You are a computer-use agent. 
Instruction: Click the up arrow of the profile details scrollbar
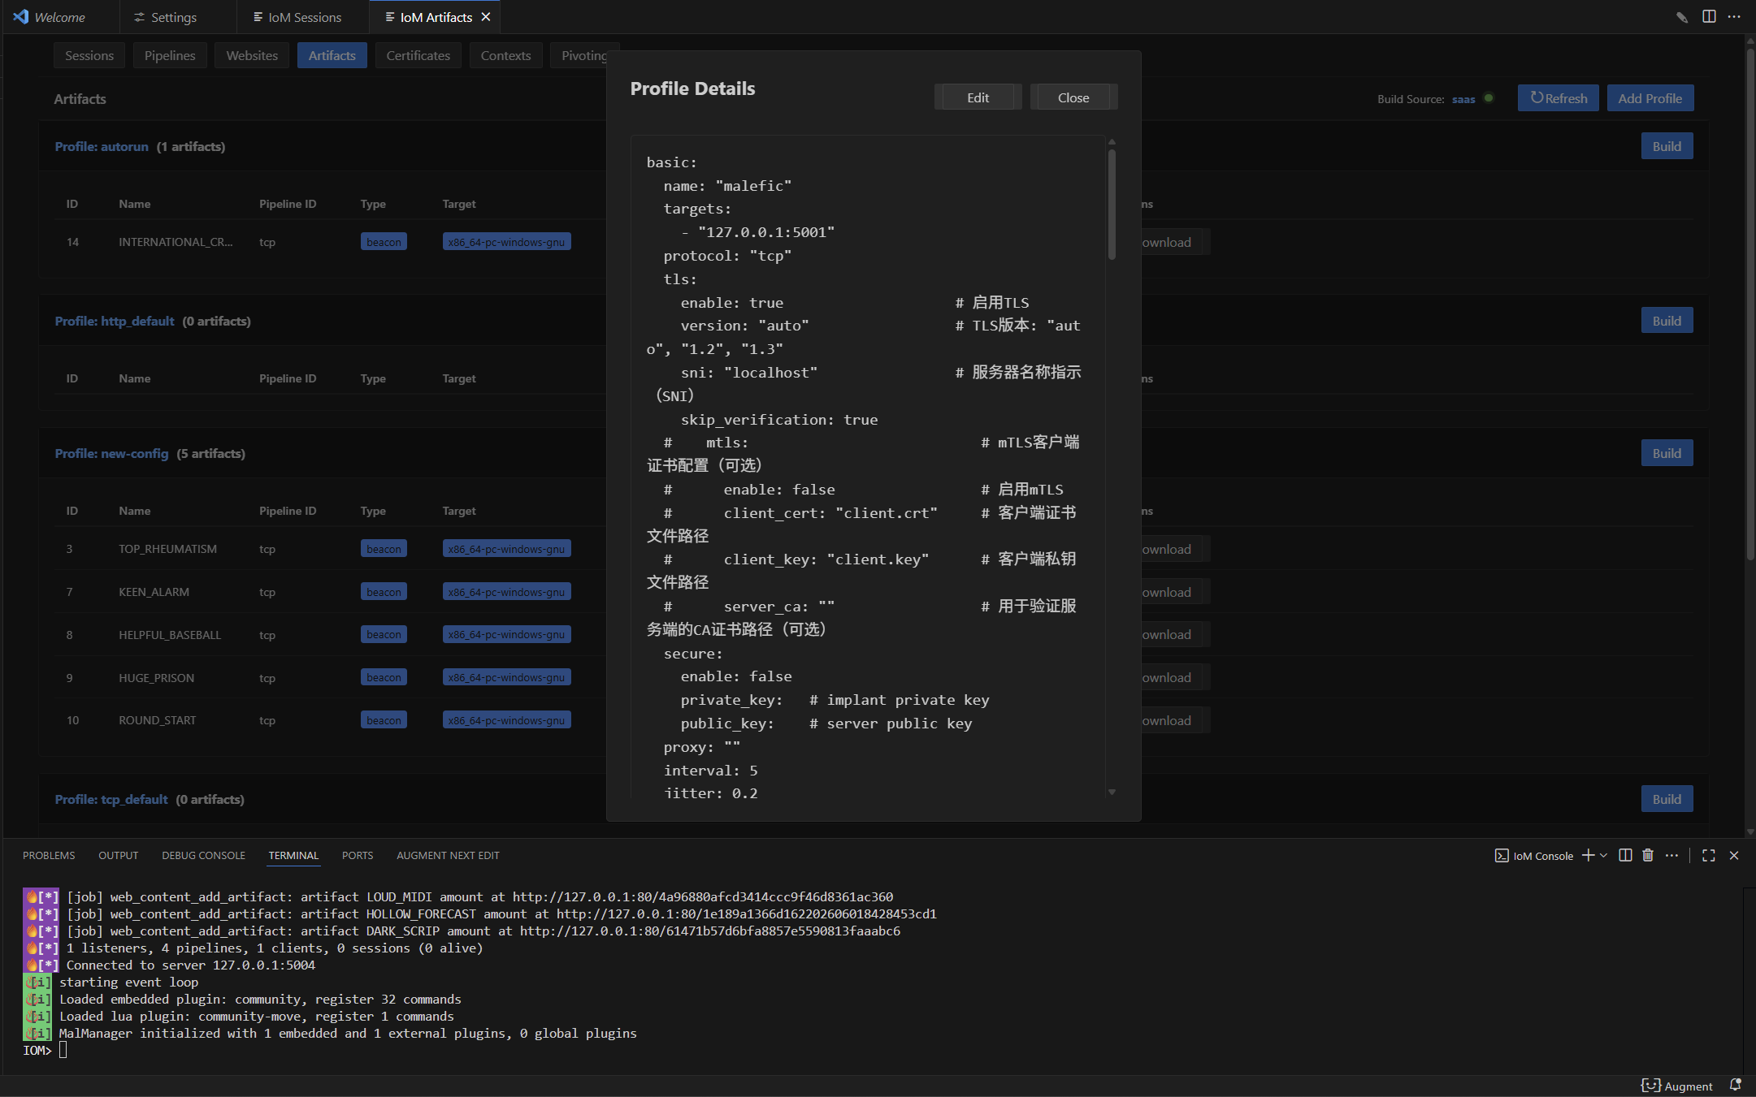click(x=1112, y=142)
